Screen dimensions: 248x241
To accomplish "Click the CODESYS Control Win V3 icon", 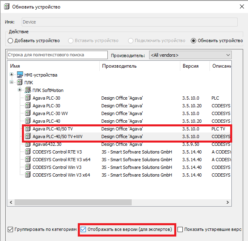I will click(28, 167).
